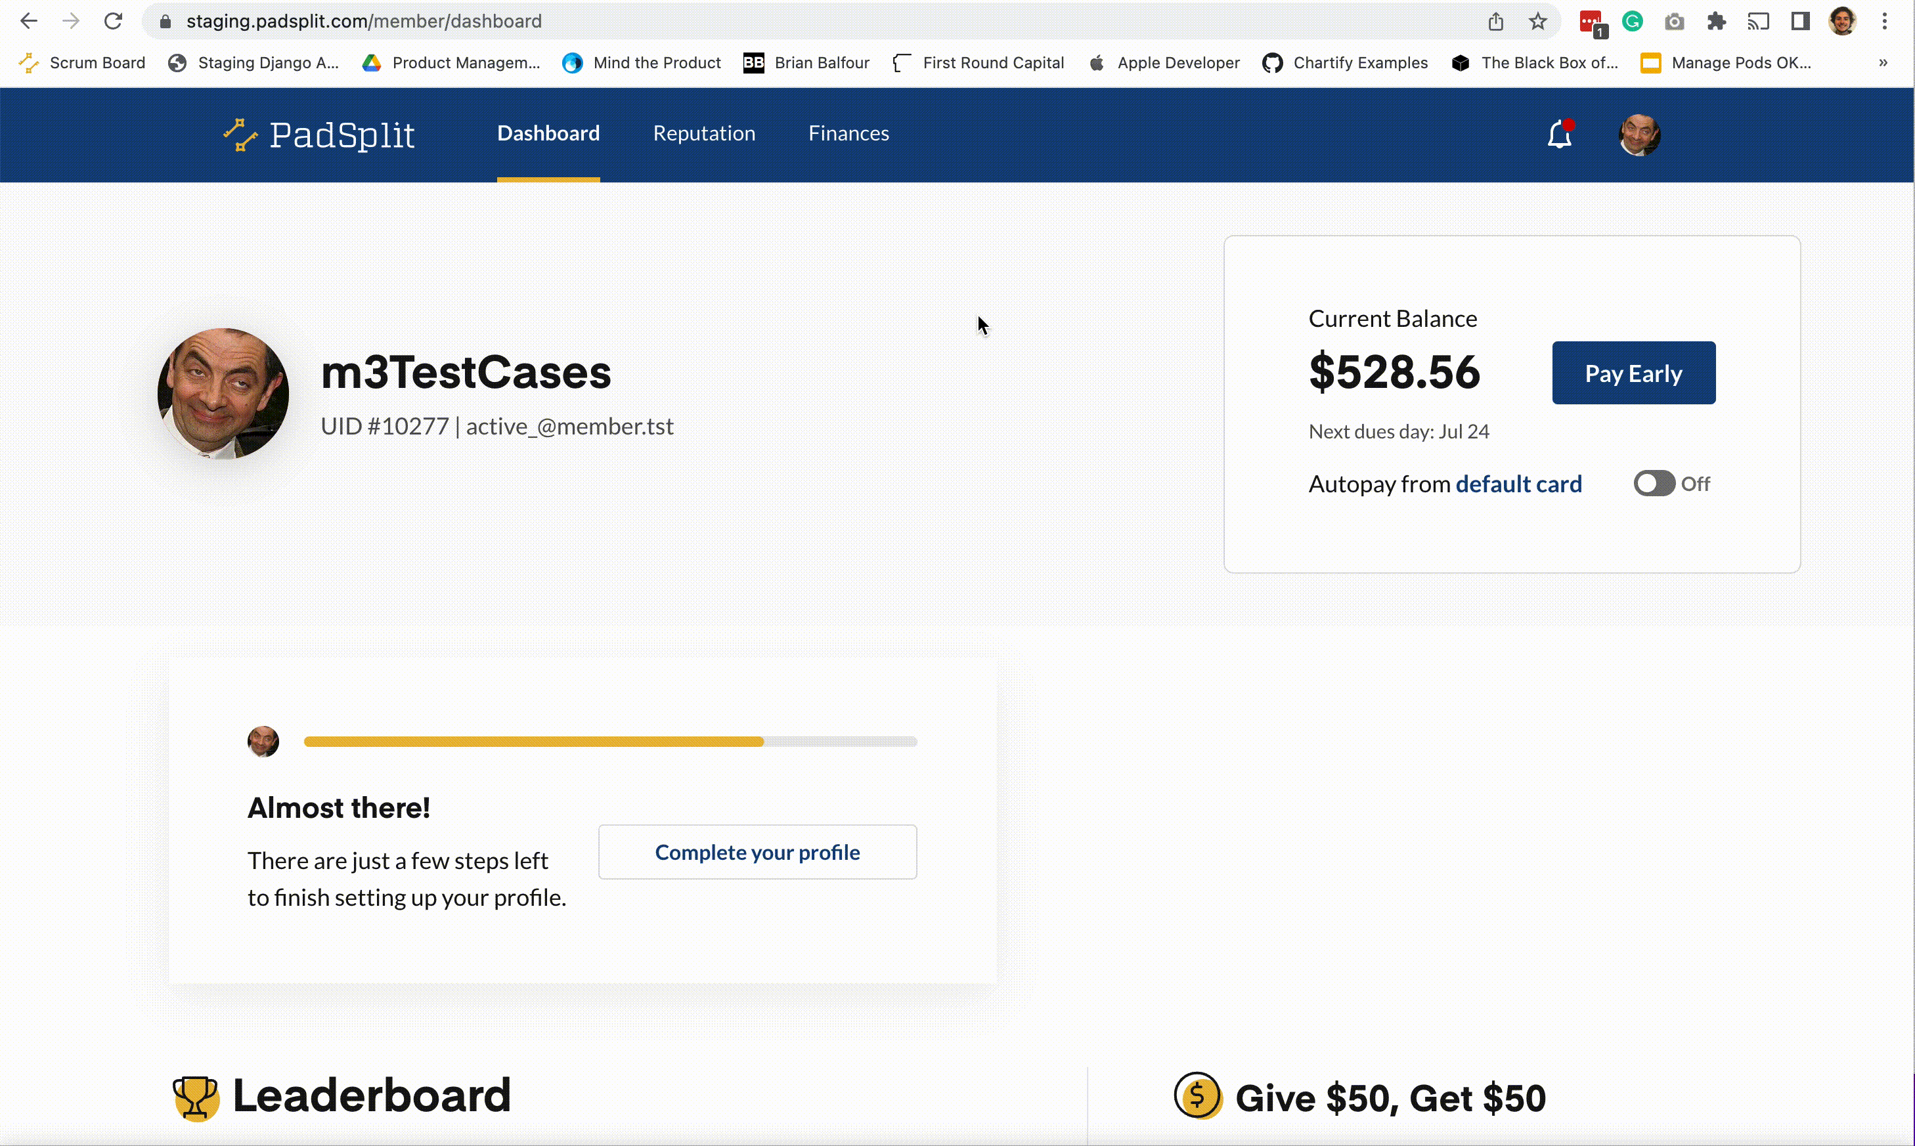The width and height of the screenshot is (1915, 1146).
Task: Click the share page icon in address bar
Action: point(1495,22)
